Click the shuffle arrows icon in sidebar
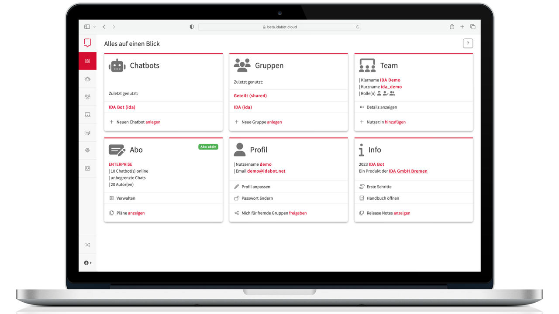 pos(87,245)
